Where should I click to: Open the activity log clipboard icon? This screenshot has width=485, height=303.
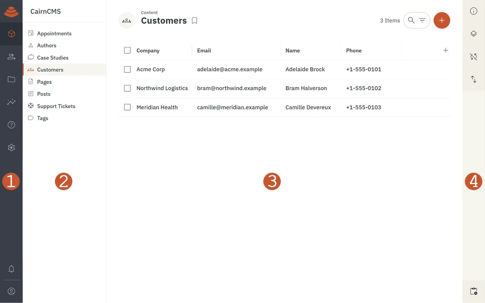point(474,291)
